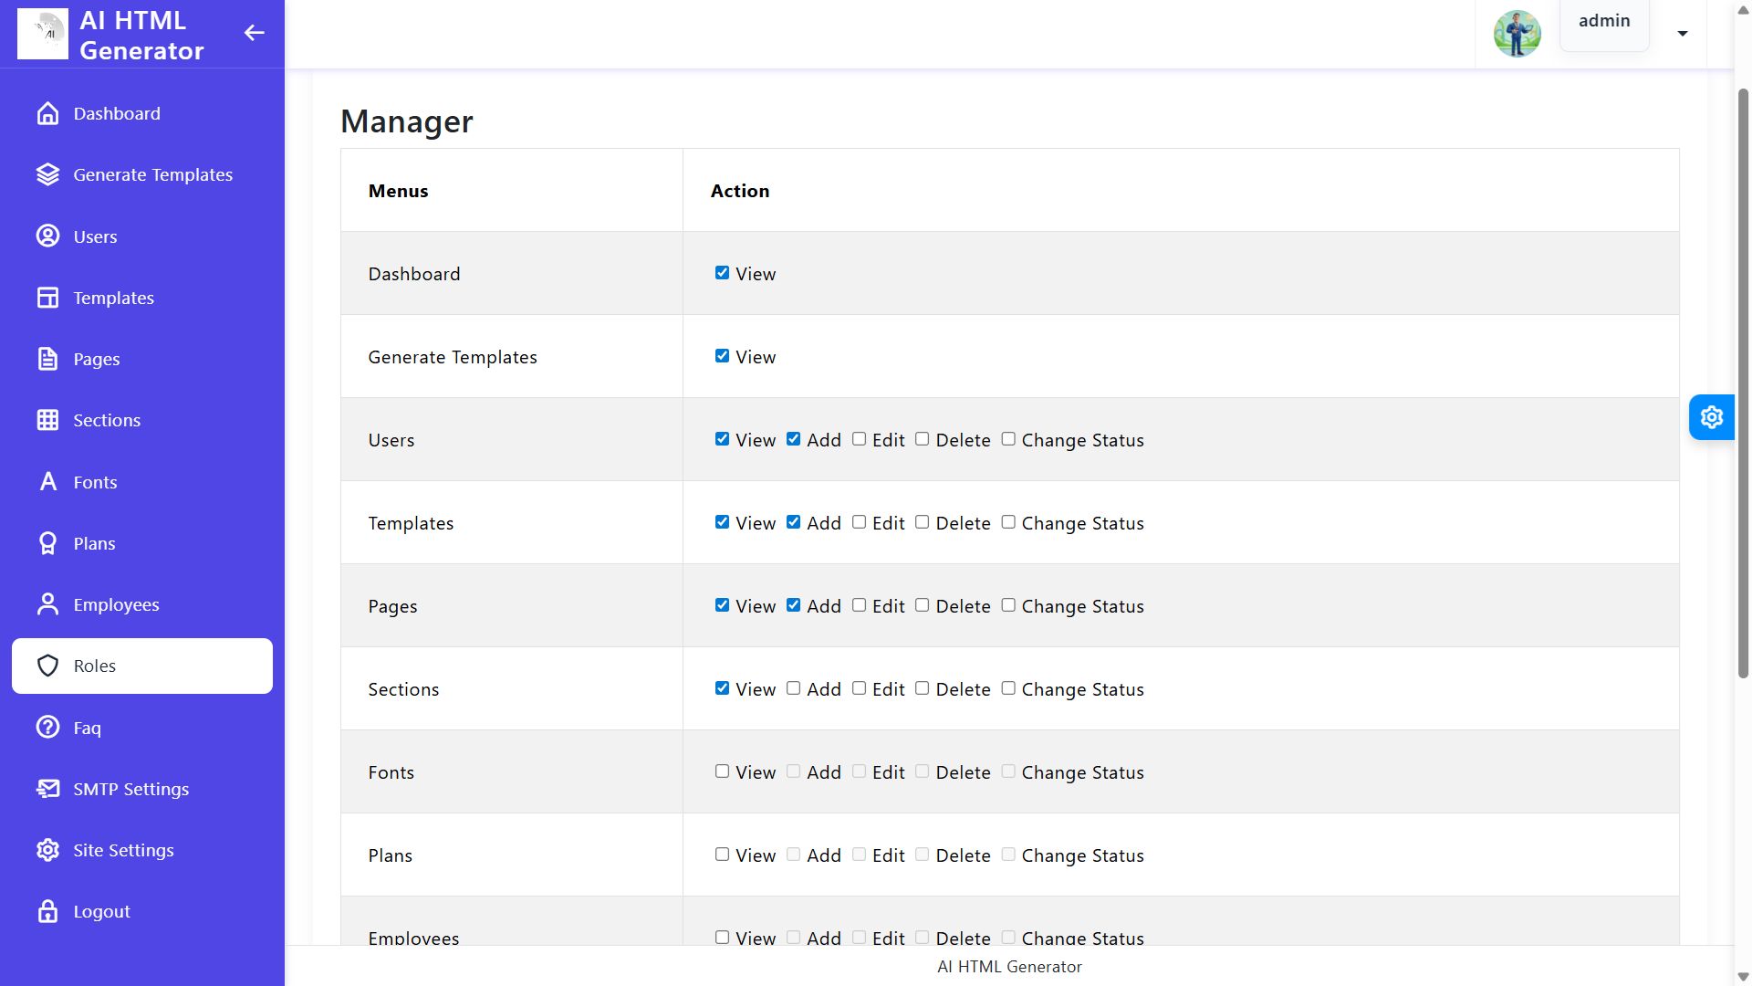The height and width of the screenshot is (986, 1752).
Task: Click the Dashboard home icon in sidebar
Action: coord(47,113)
